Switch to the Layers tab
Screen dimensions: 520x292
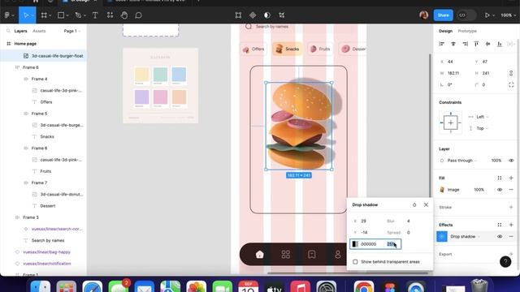20,31
